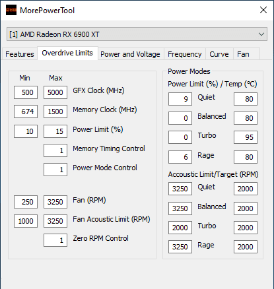Click the 'GFX Clock (MHz)' label

tap(98, 90)
